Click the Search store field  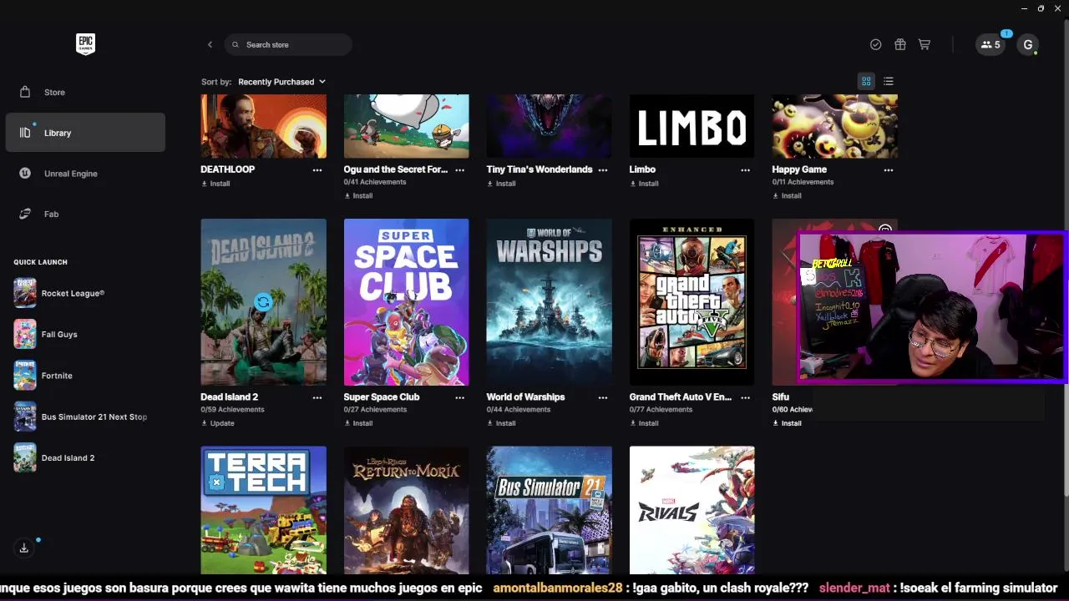point(288,44)
